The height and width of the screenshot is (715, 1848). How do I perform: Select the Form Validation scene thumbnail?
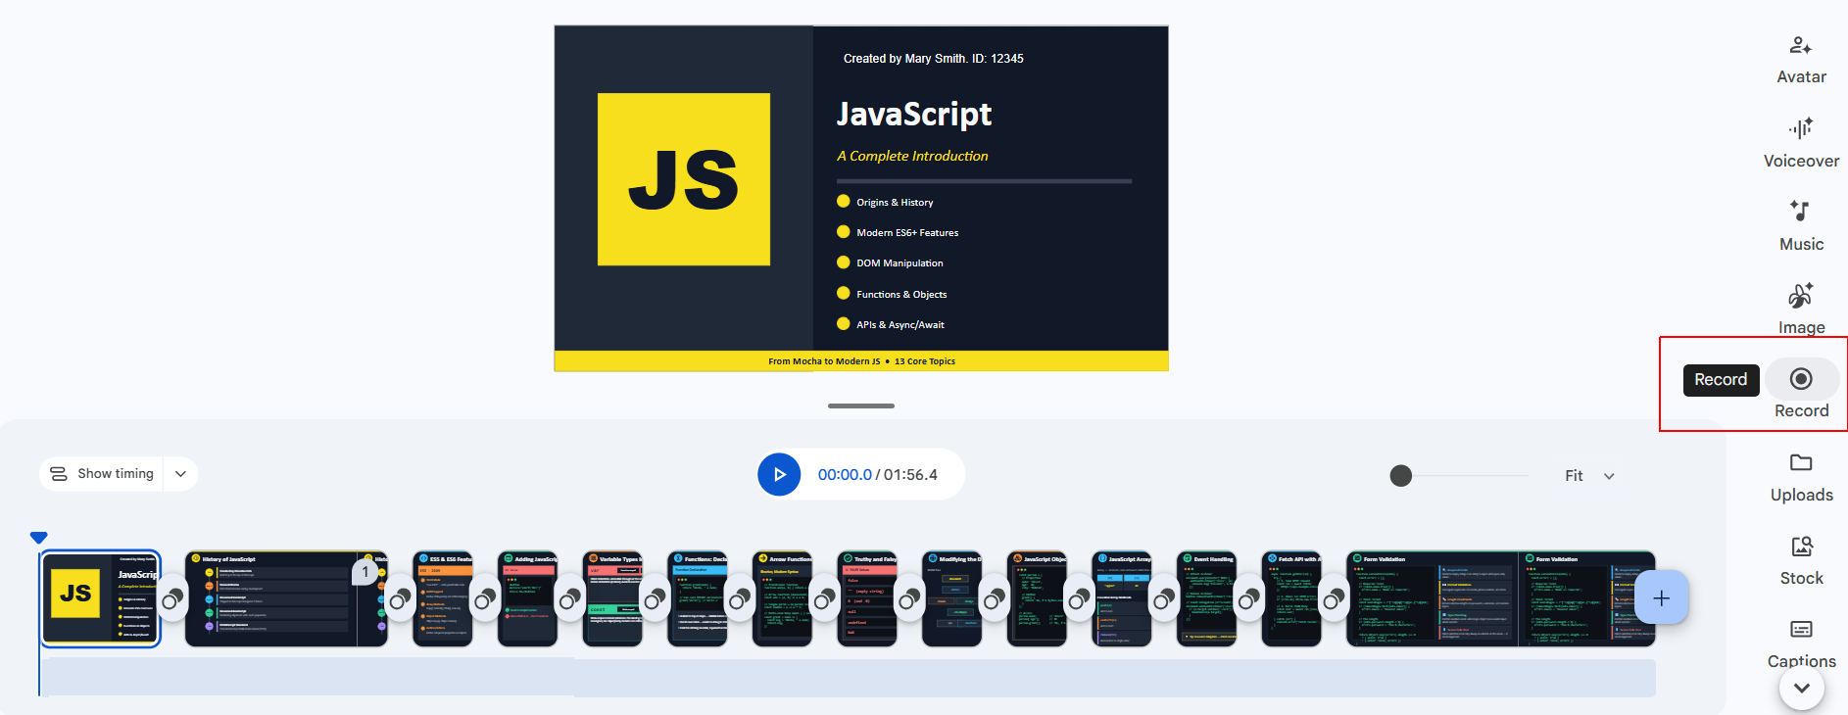tap(1431, 599)
